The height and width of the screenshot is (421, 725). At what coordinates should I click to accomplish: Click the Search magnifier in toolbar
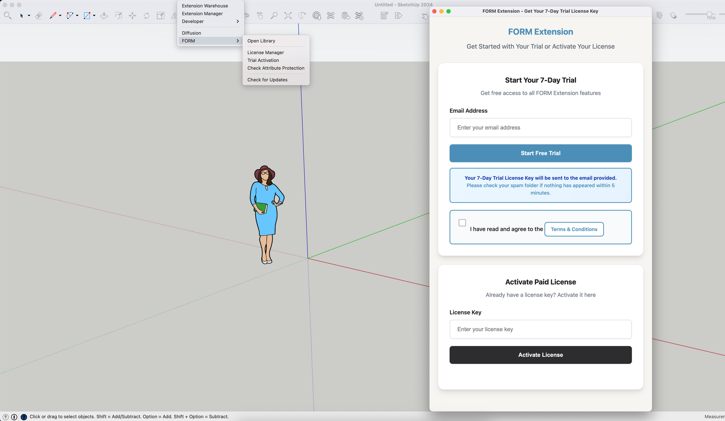coord(8,16)
